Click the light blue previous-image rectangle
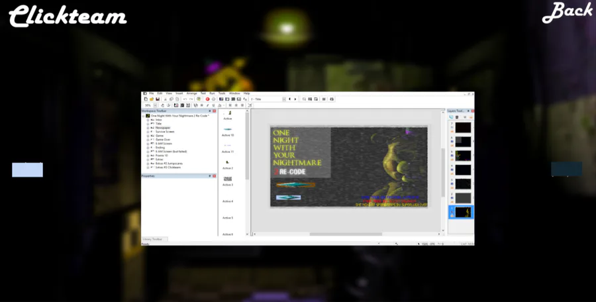 (x=27, y=170)
